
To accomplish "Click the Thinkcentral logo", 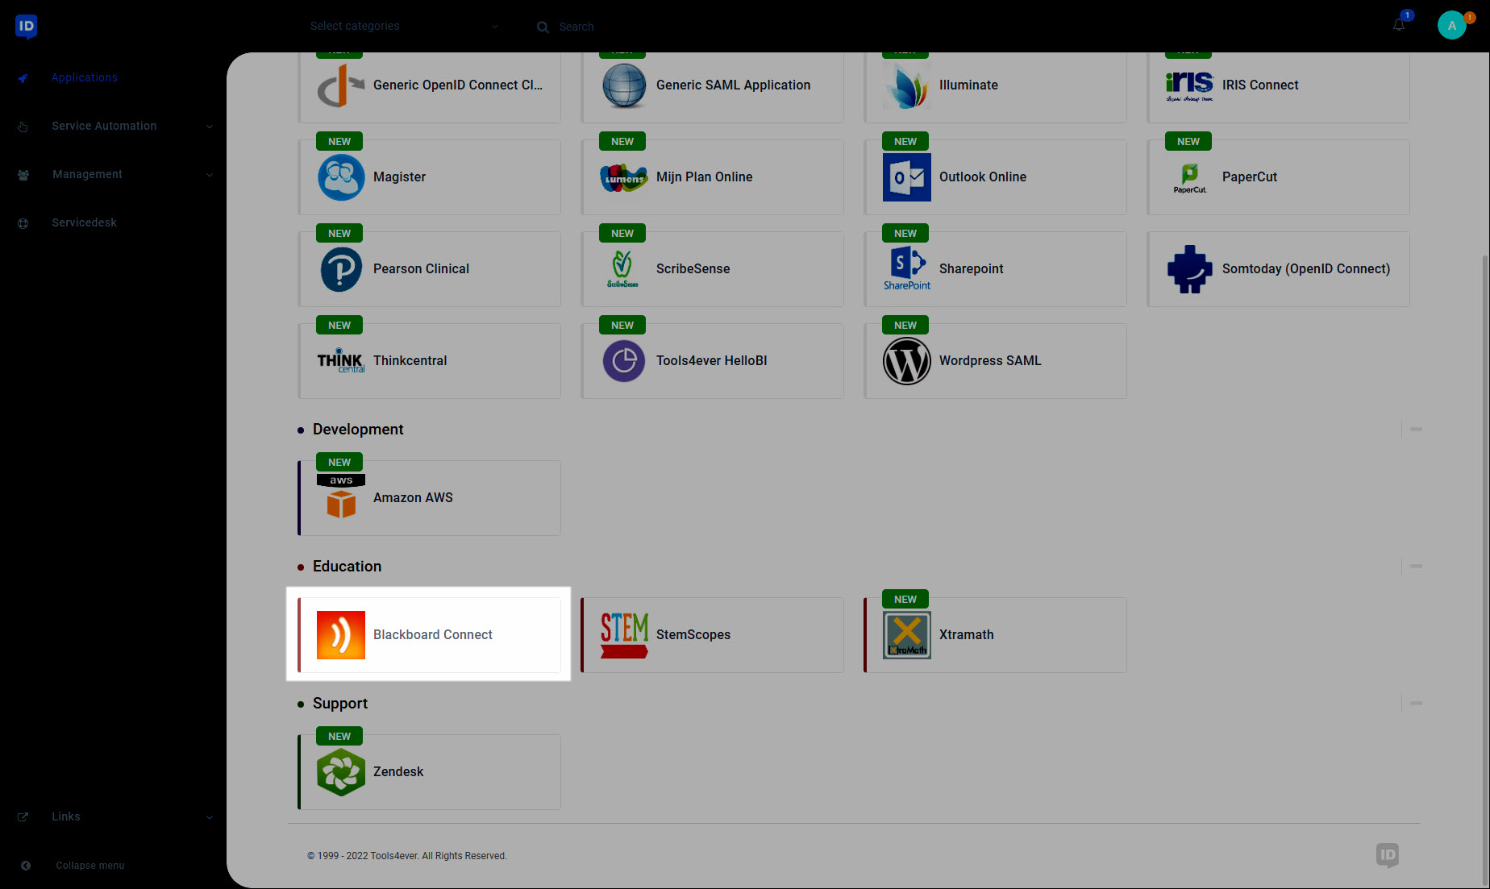I will 341,360.
